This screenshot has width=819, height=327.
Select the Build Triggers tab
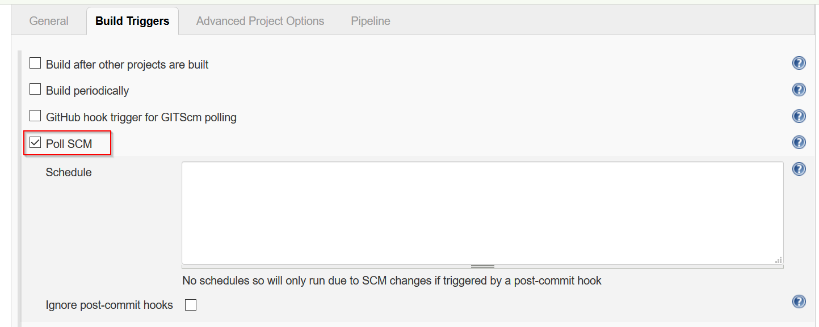coord(132,20)
